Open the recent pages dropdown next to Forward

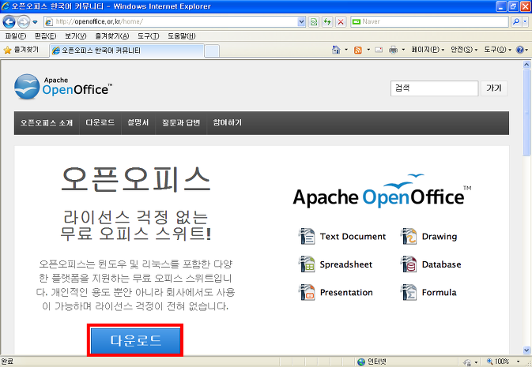pyautogui.click(x=35, y=22)
